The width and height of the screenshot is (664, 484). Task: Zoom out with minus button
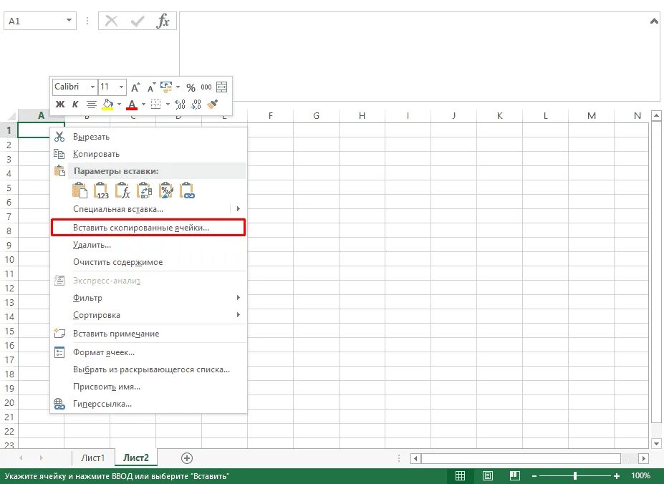(x=534, y=476)
